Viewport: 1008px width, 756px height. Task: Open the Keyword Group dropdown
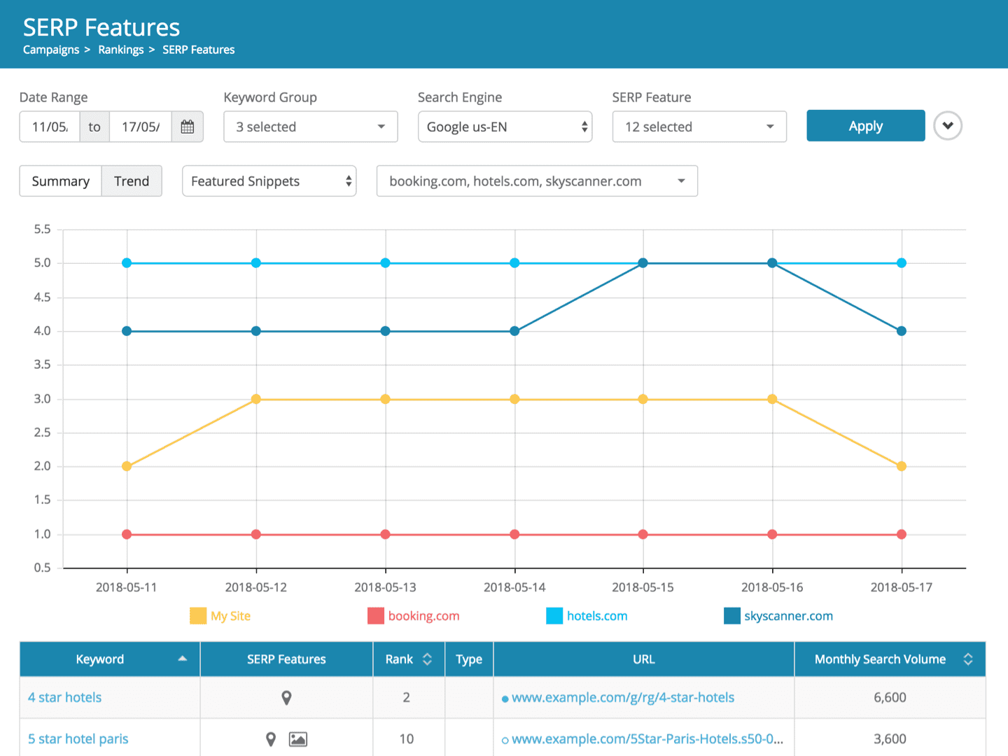point(310,127)
